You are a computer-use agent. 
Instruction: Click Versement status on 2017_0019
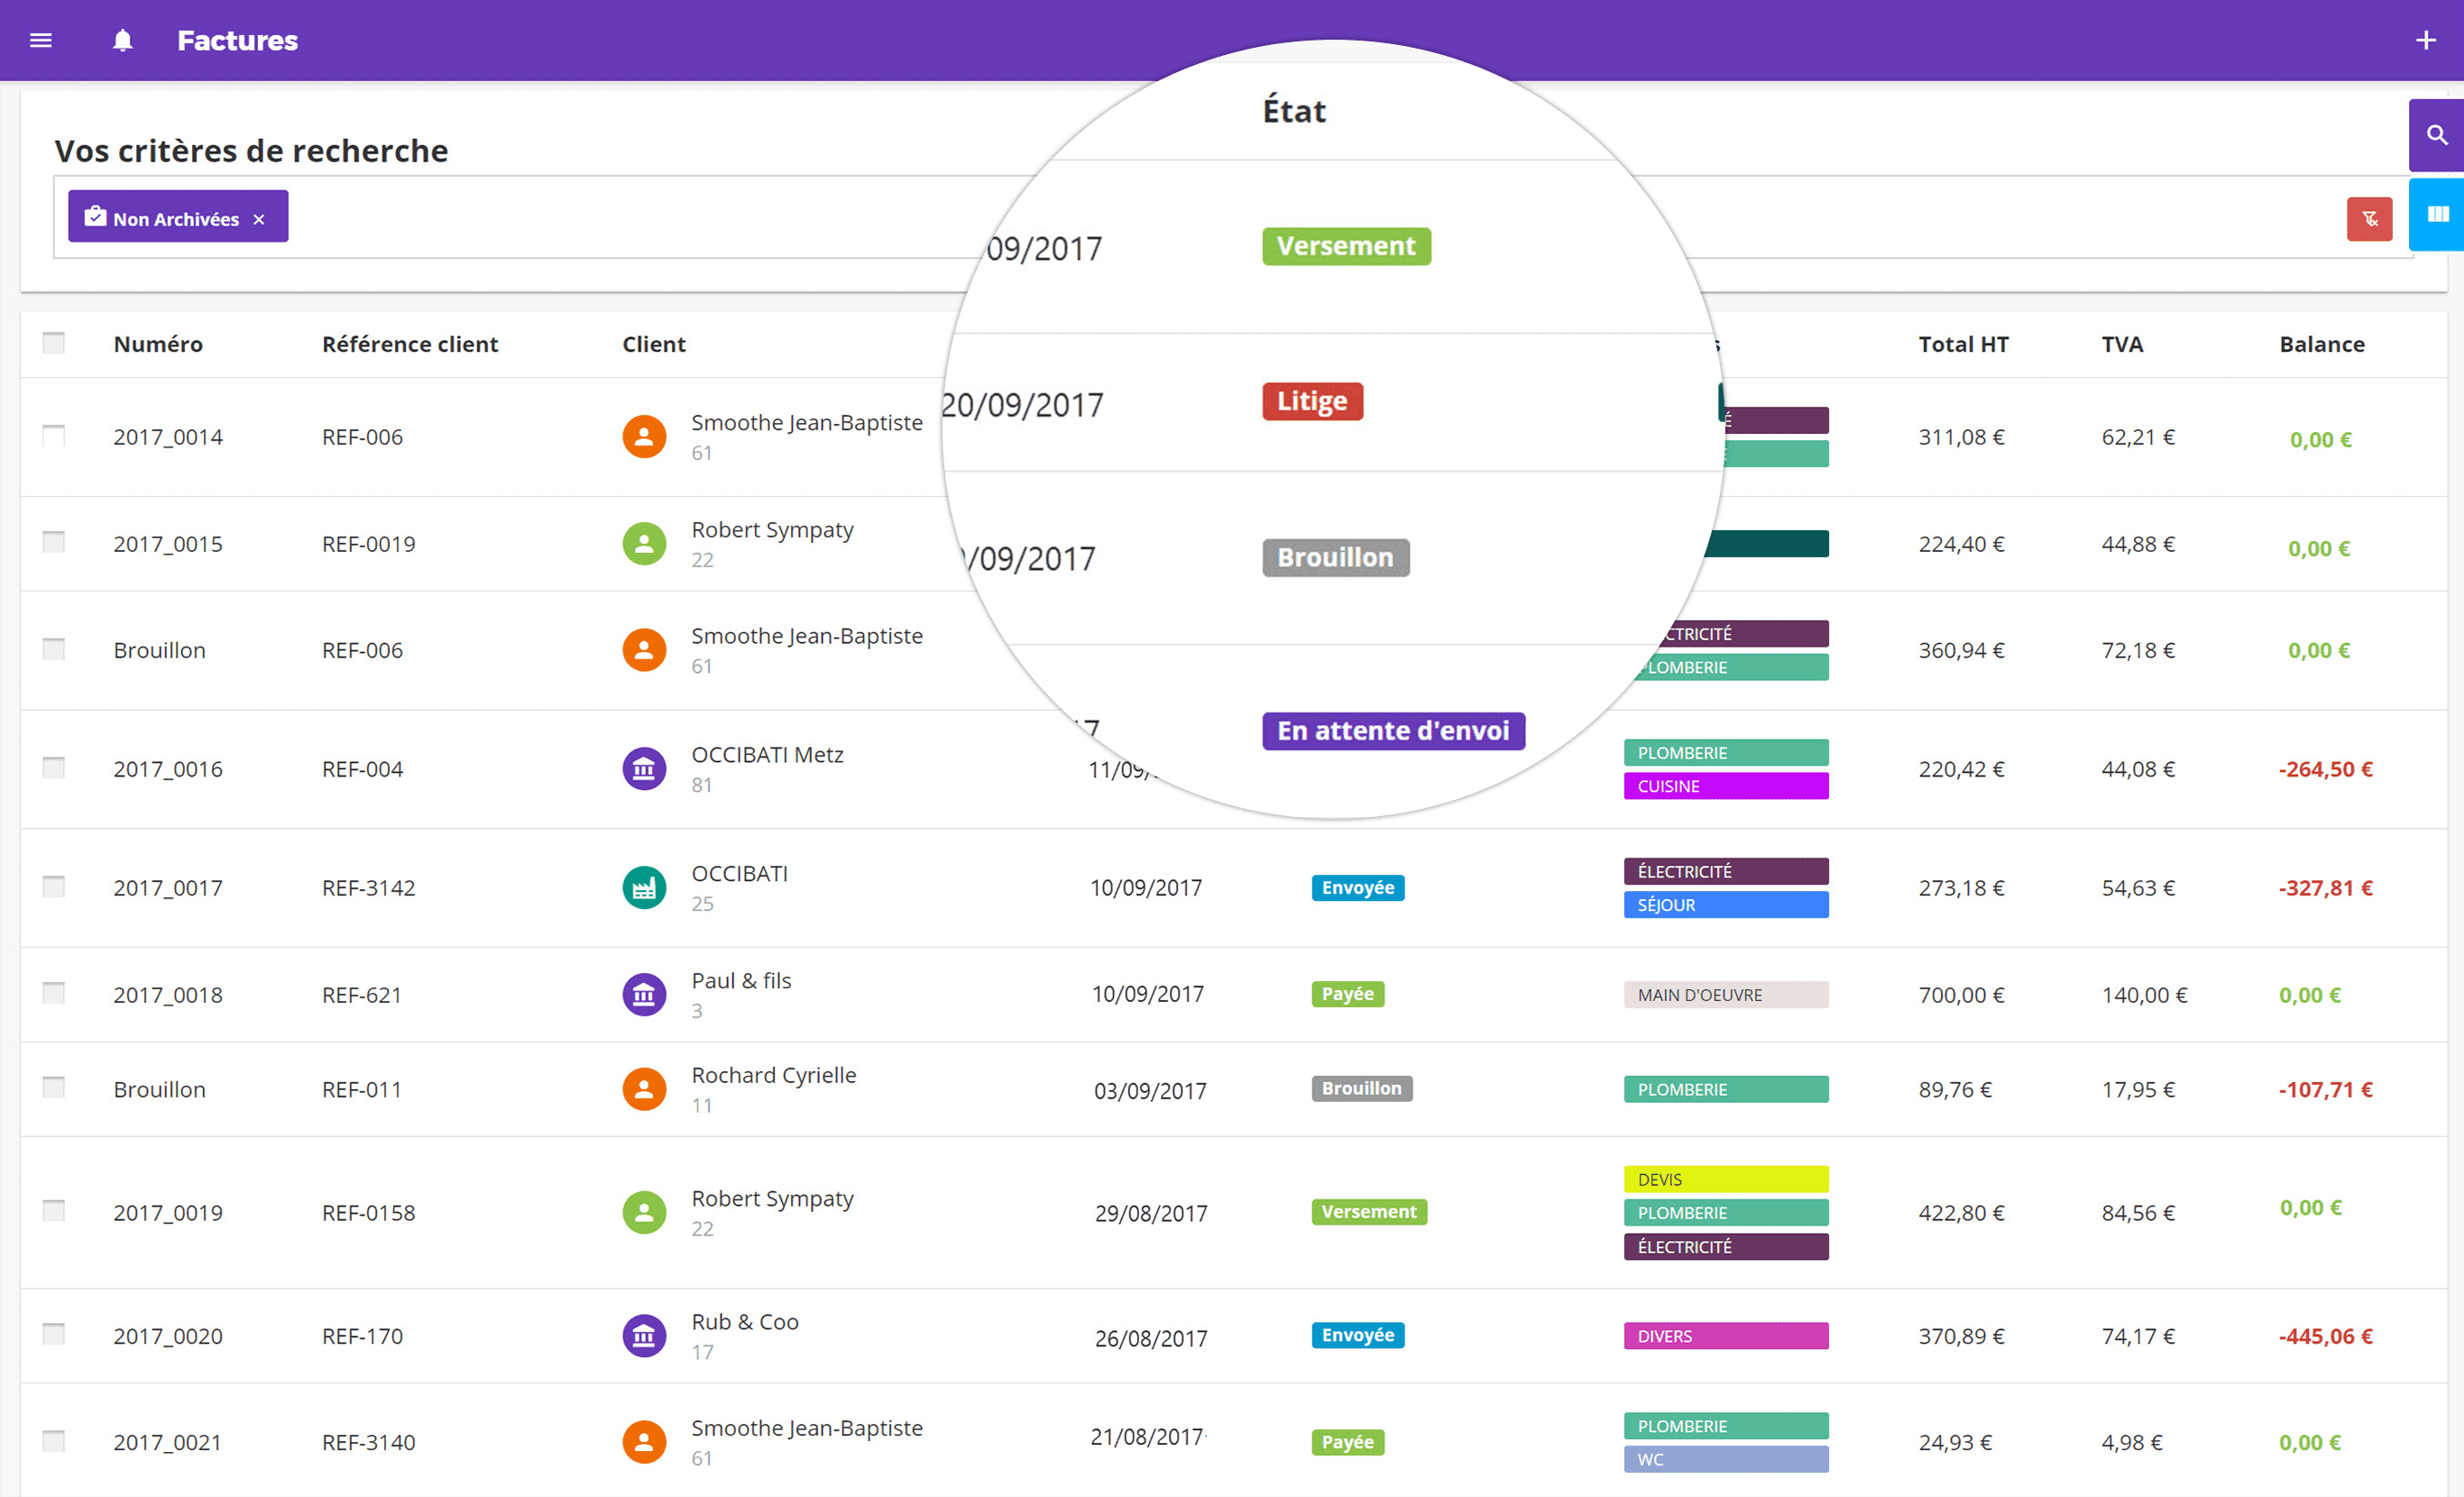tap(1368, 1212)
